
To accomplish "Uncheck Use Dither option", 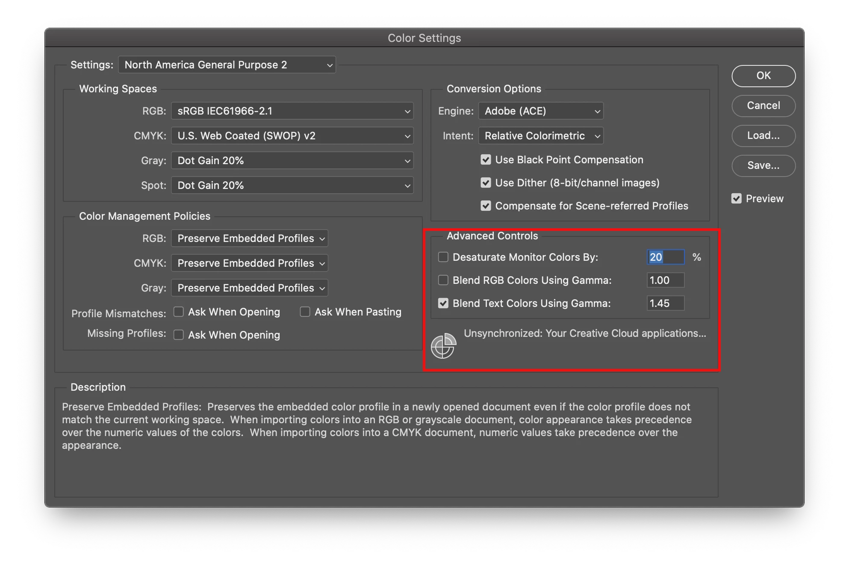I will [x=486, y=183].
